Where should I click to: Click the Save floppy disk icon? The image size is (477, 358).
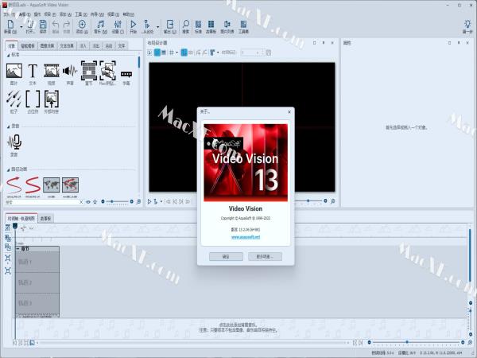43,25
